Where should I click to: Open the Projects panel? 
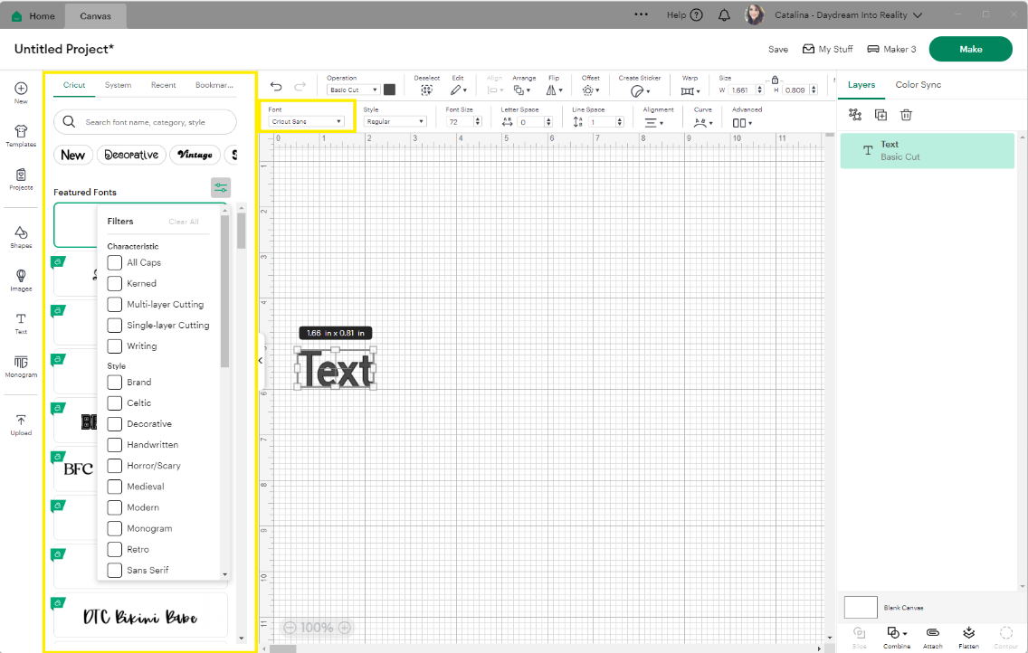tap(21, 179)
